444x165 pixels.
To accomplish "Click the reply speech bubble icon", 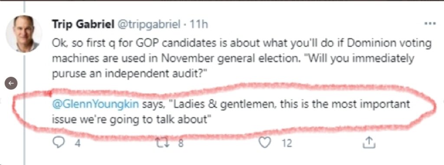I will (59, 142).
